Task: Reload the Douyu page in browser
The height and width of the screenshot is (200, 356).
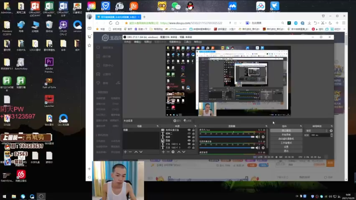Action: point(110,23)
